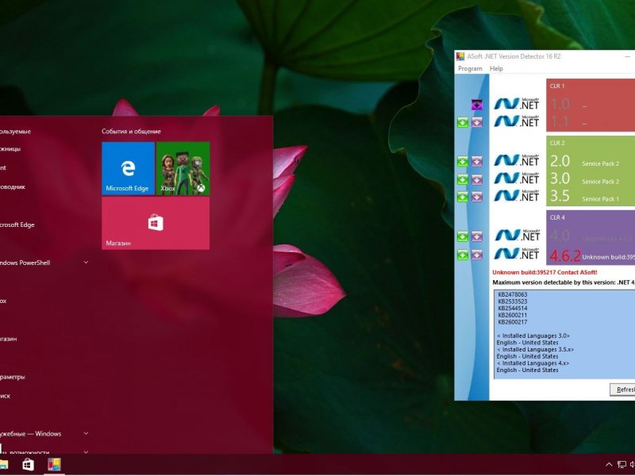Click the "< Installed Languages 3.0>" line
This screenshot has height=476, width=635.
point(533,336)
